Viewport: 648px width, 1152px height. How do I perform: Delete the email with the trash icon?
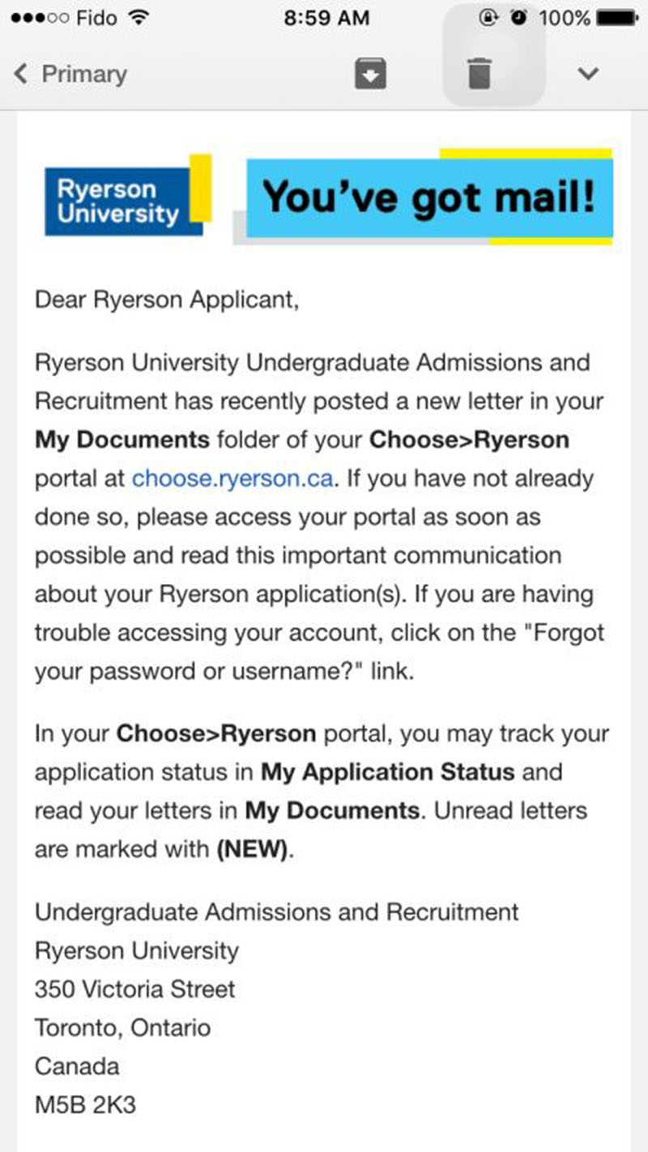[480, 74]
